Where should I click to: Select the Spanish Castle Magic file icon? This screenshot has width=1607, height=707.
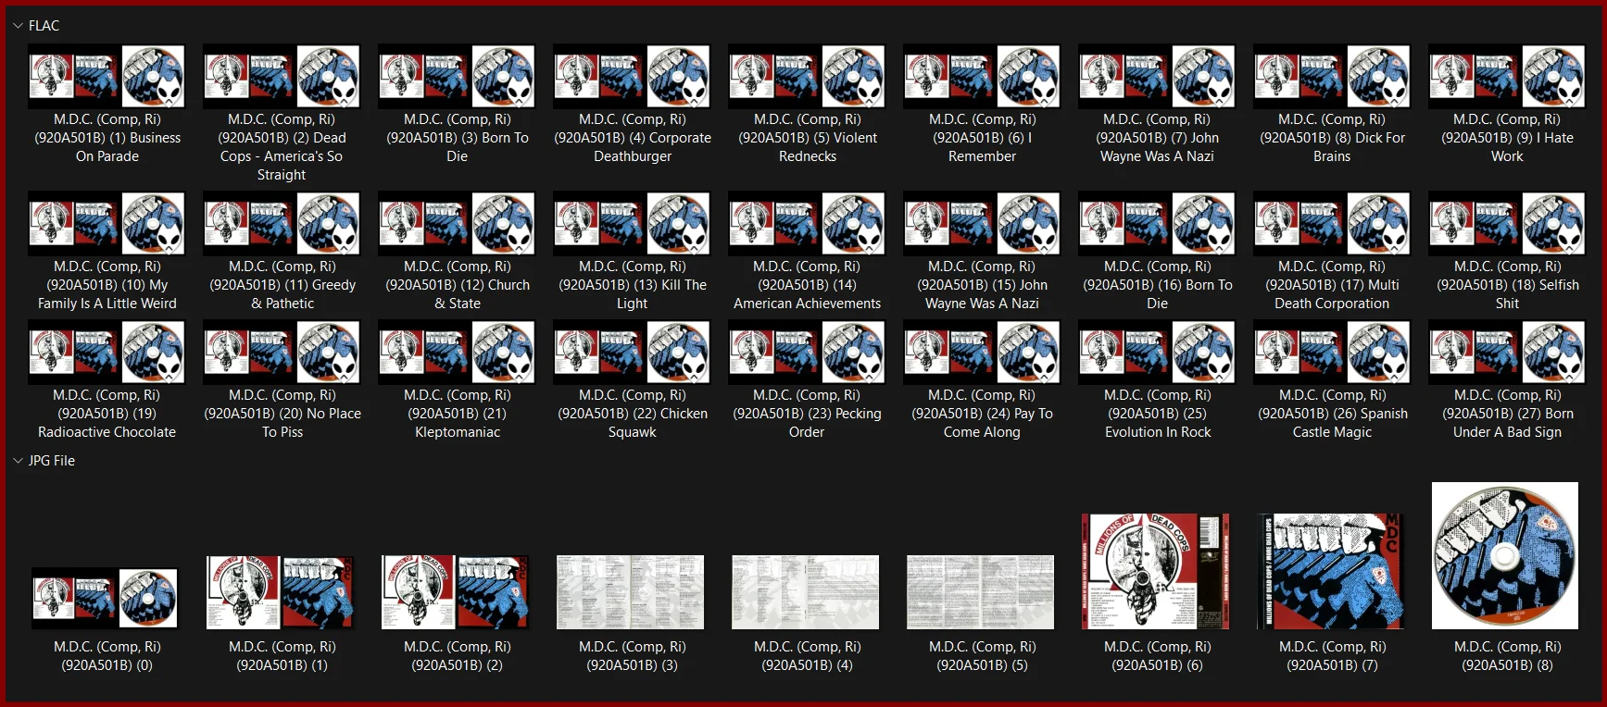pyautogui.click(x=1332, y=352)
